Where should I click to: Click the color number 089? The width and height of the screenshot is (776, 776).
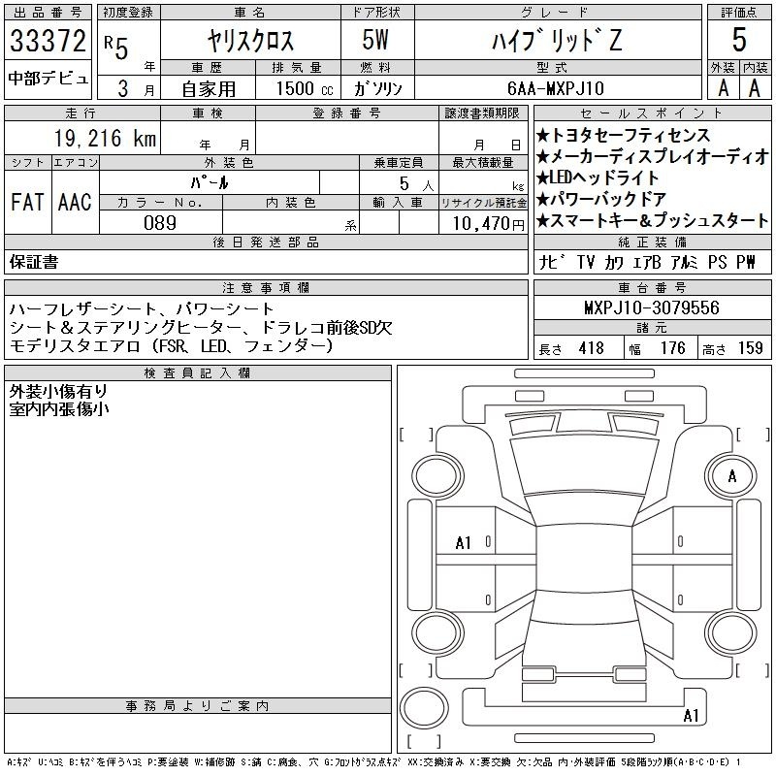[x=161, y=222]
